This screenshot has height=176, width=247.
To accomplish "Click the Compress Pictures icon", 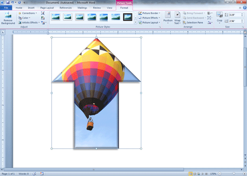I will pos(43,13).
